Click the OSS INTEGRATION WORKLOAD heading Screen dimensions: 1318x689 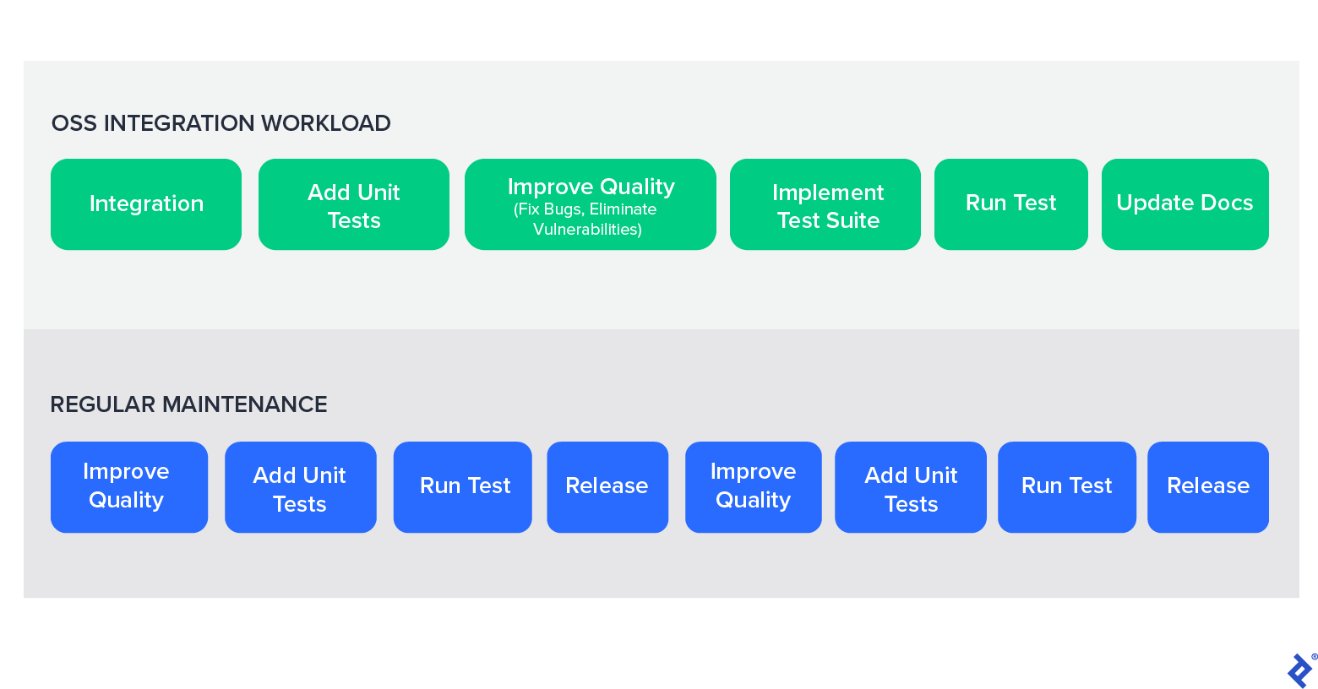pyautogui.click(x=221, y=123)
